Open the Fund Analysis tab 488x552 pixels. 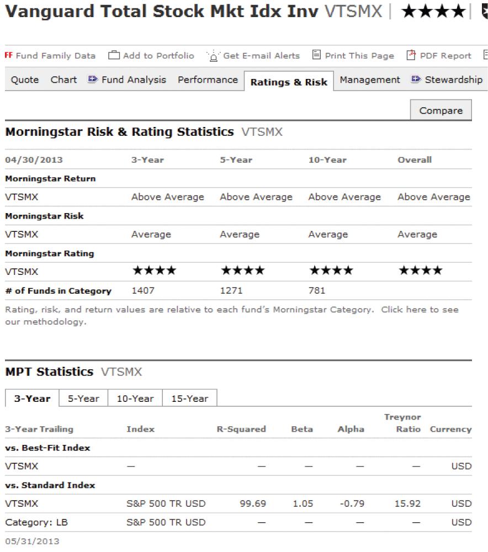pyautogui.click(x=134, y=80)
